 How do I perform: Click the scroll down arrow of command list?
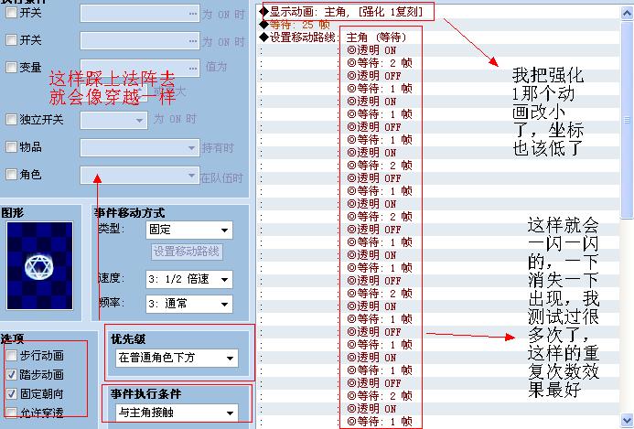(627, 420)
